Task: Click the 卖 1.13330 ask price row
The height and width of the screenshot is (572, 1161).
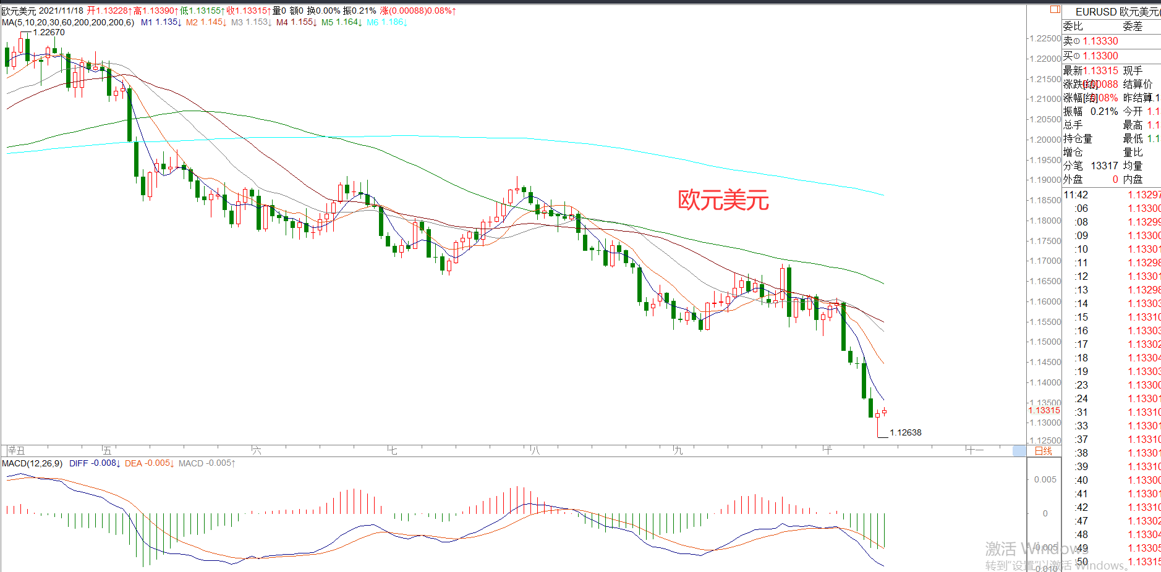Action: (1112, 41)
